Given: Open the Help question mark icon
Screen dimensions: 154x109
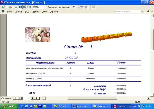Looking at the screenshot, I should pos(93,7).
